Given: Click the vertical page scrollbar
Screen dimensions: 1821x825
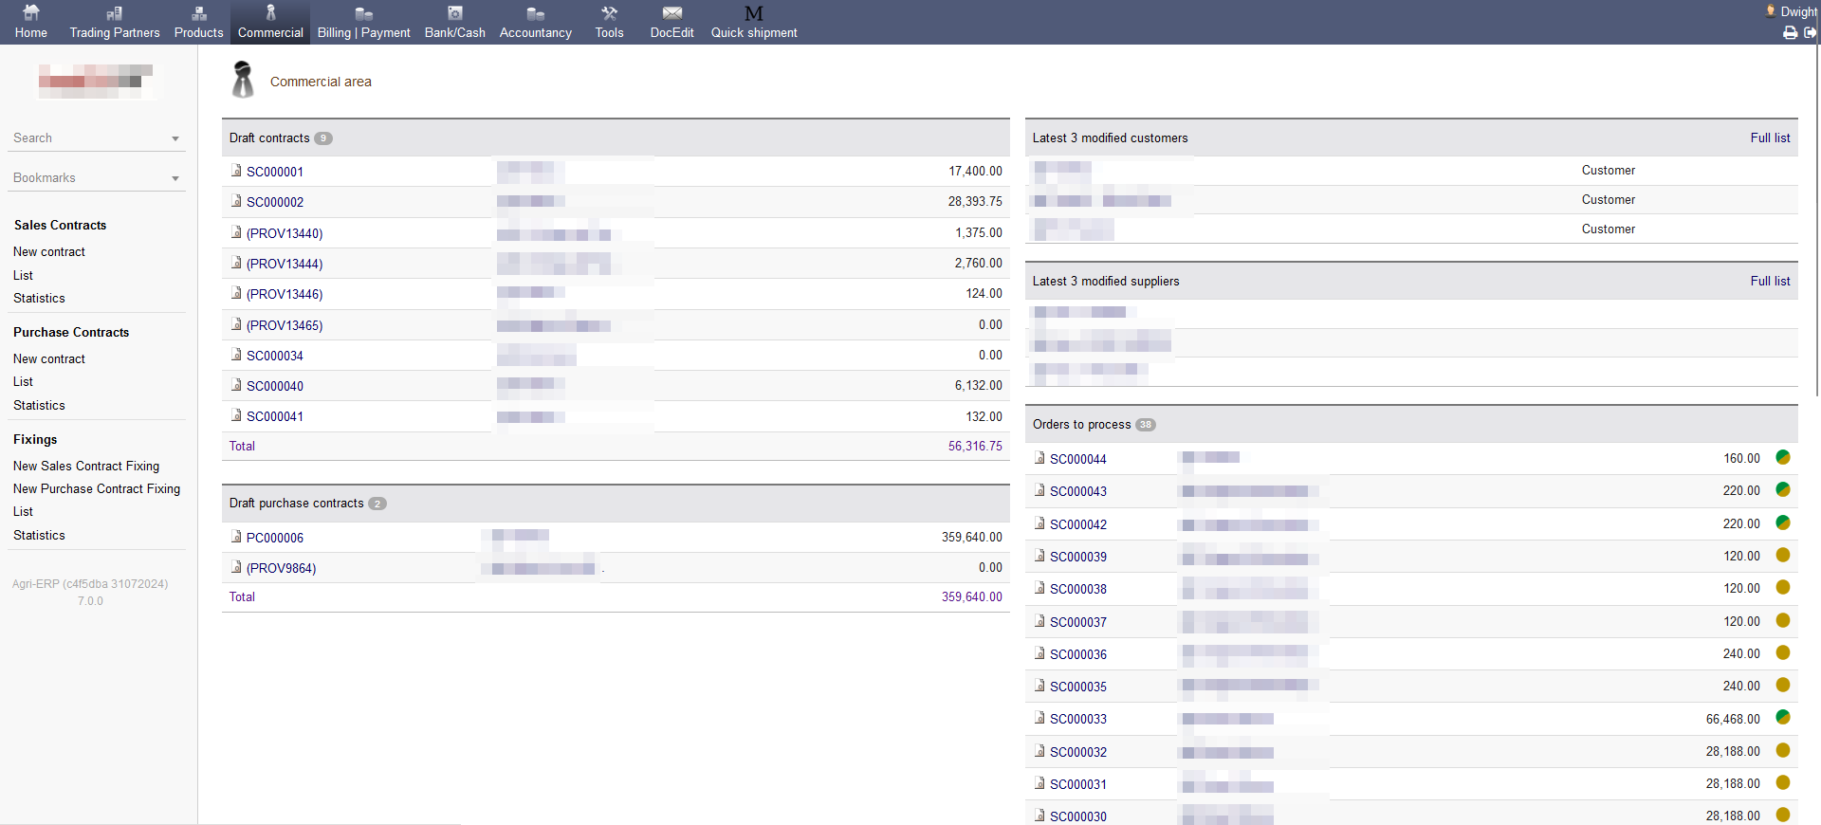Looking at the screenshot, I should click(1816, 218).
